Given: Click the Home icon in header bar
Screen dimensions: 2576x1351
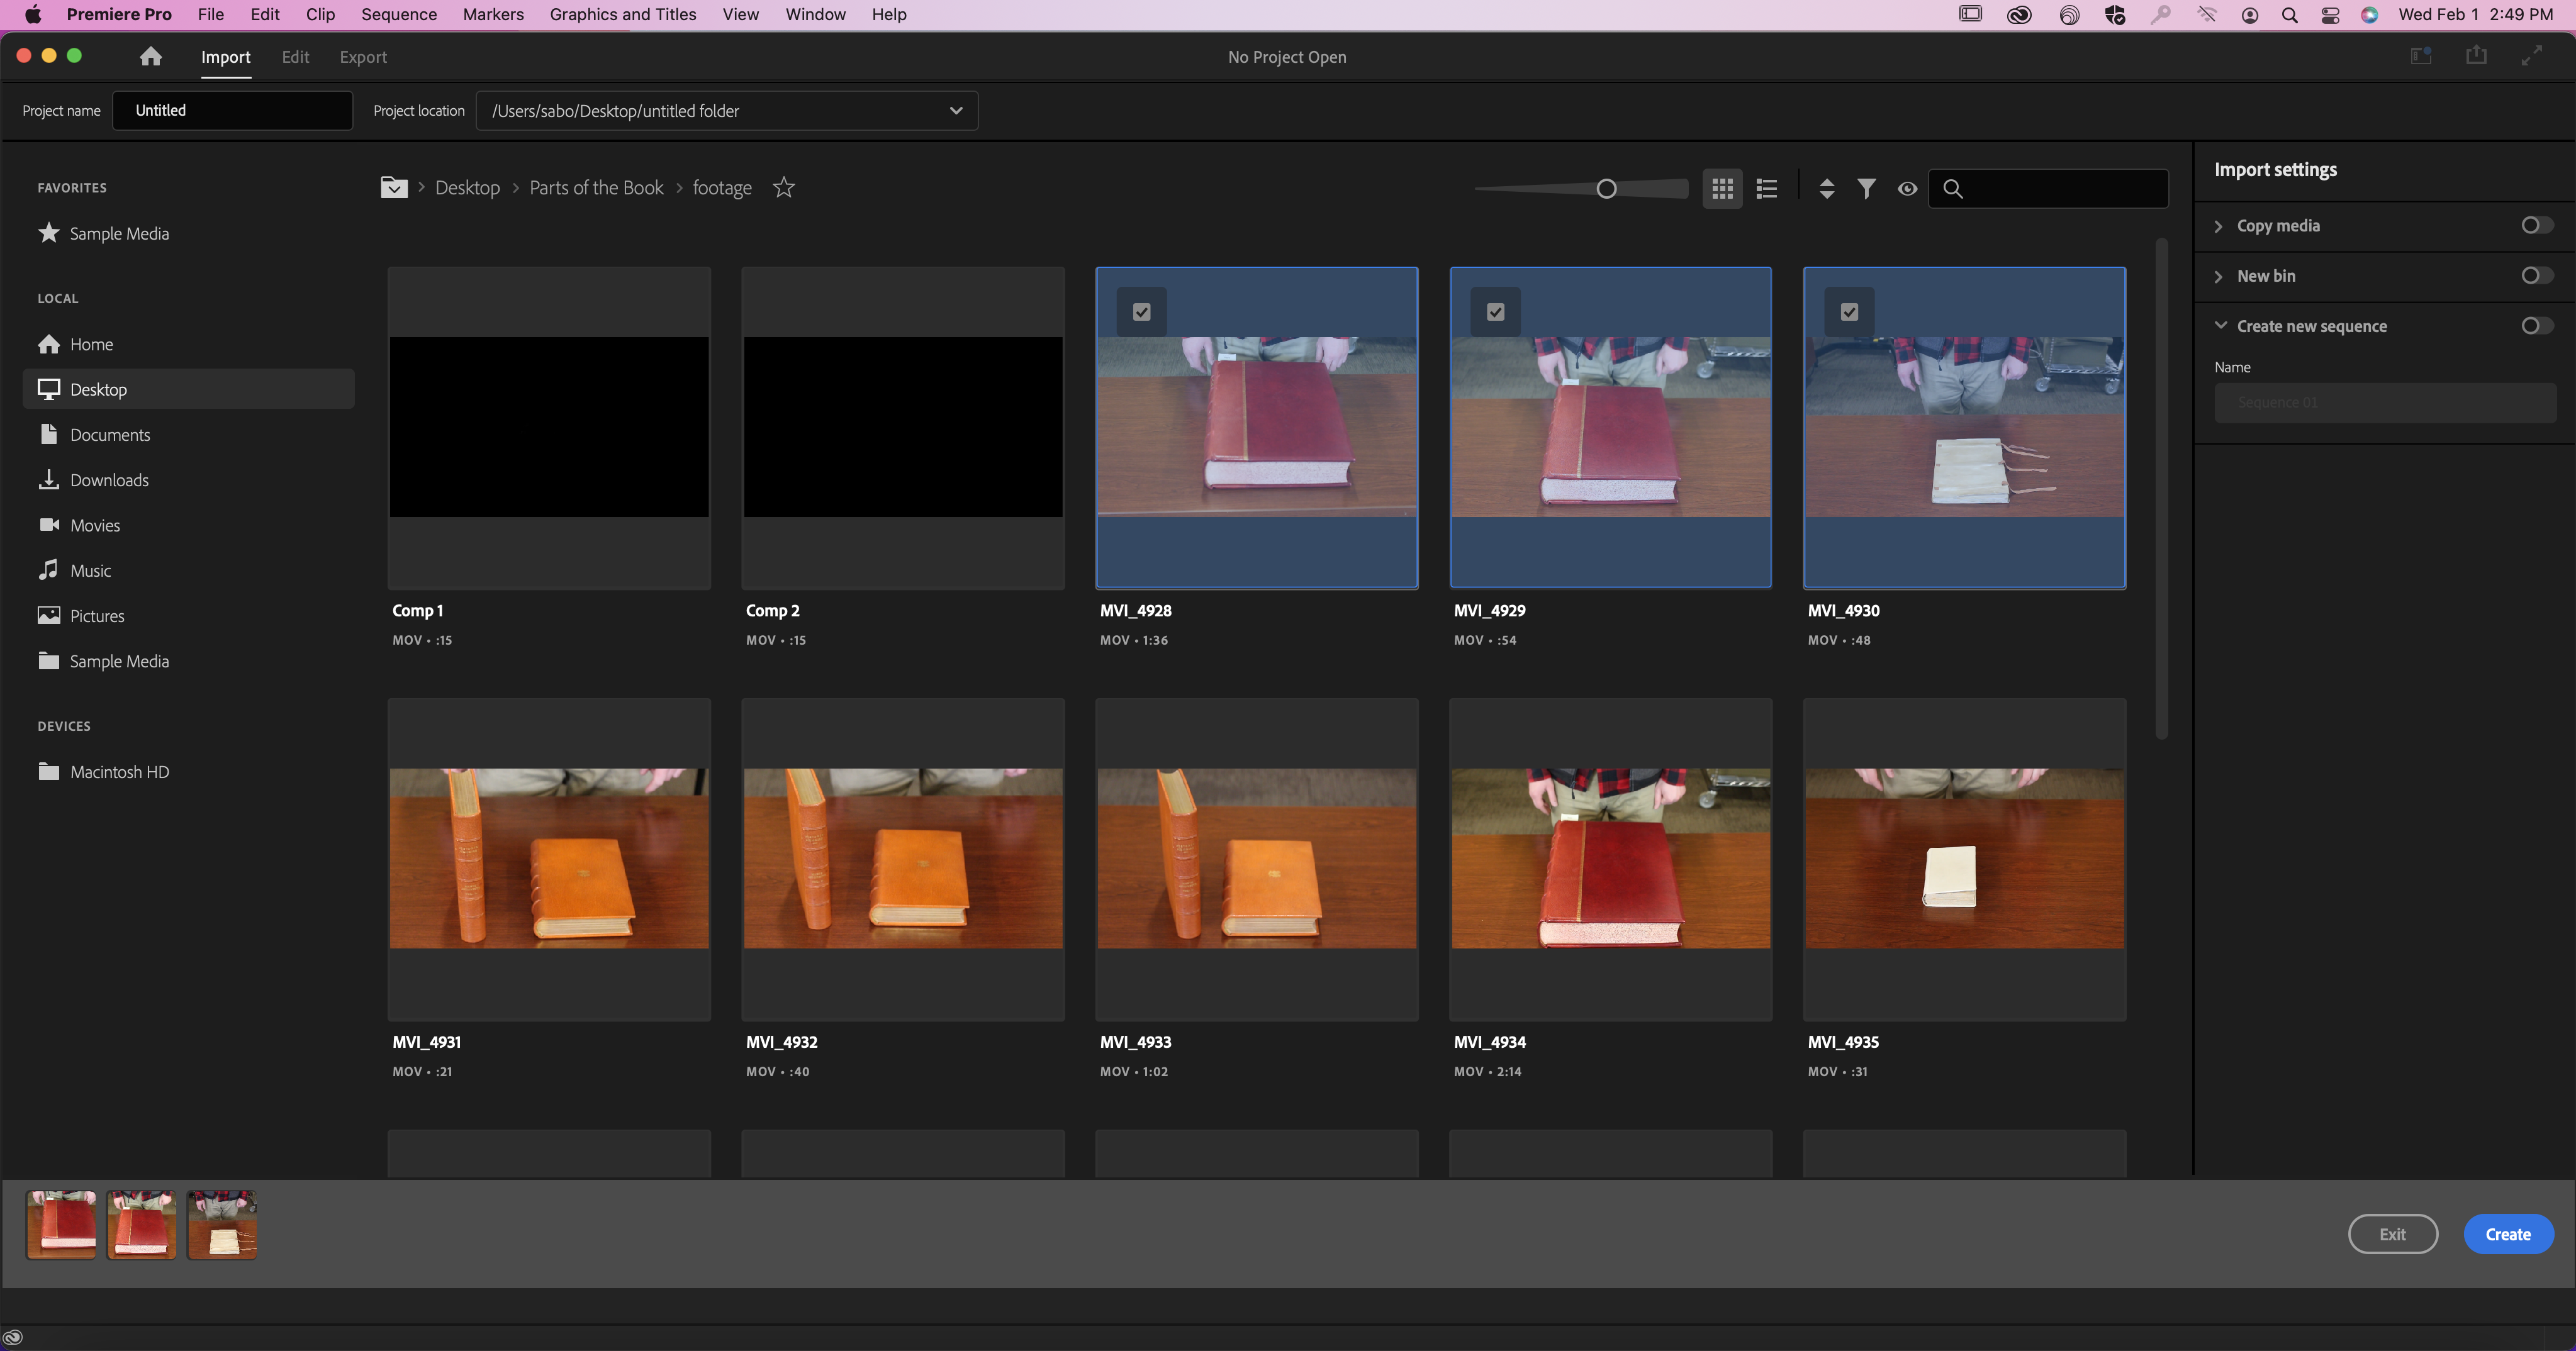Looking at the screenshot, I should coord(151,57).
